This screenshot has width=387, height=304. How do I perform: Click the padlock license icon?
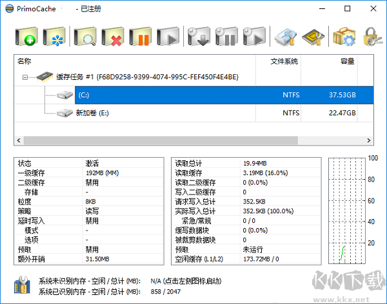tap(370, 37)
